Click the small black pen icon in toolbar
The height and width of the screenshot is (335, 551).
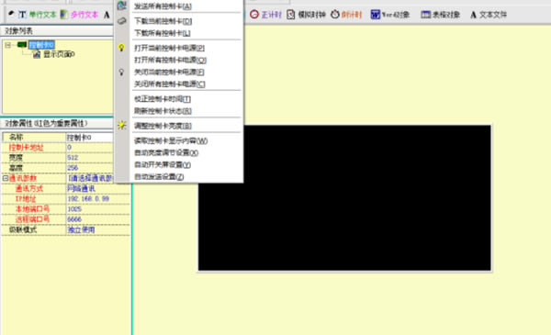click(x=11, y=14)
